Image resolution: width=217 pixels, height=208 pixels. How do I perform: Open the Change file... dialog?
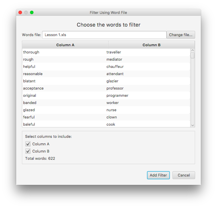(181, 35)
